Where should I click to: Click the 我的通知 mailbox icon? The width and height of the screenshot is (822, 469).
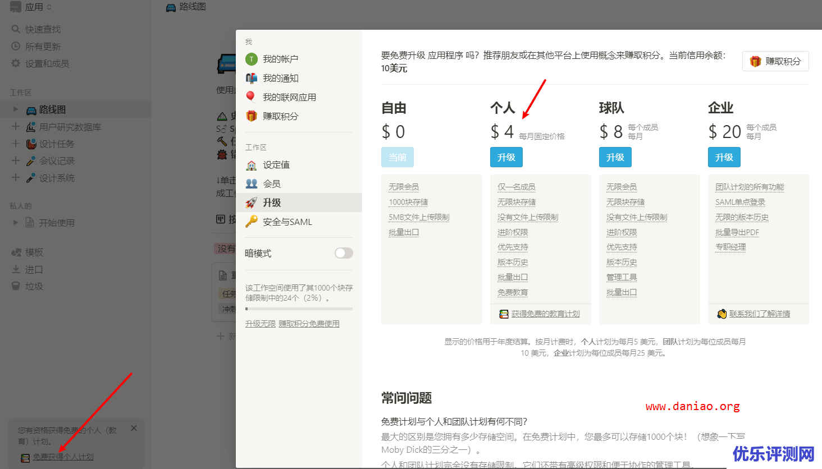252,78
